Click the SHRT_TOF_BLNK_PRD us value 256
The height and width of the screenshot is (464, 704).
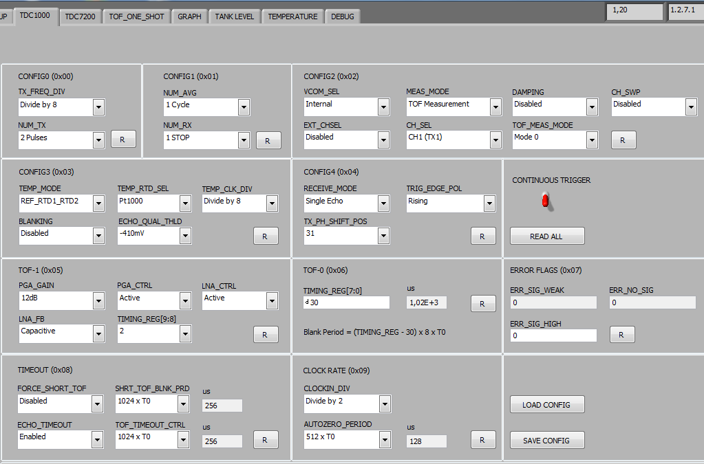click(x=222, y=406)
